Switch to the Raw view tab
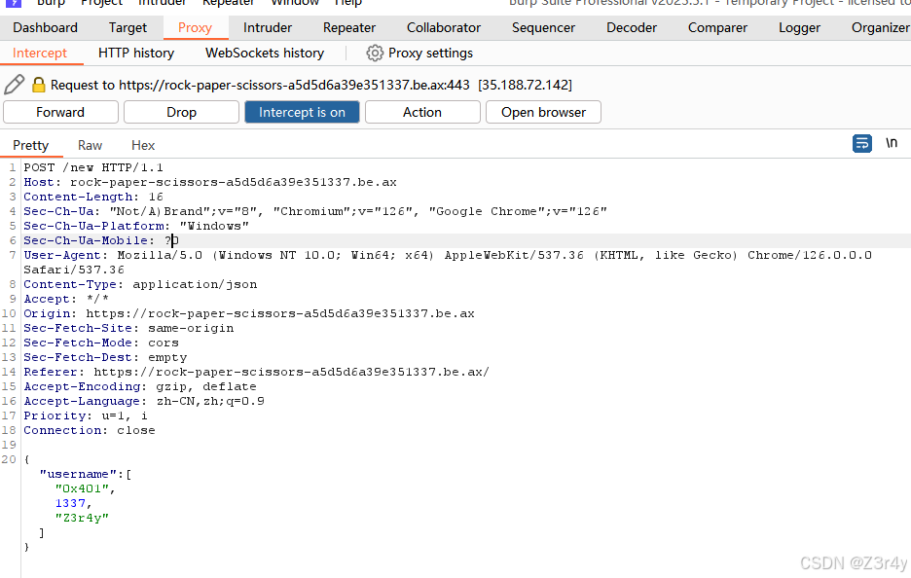The height and width of the screenshot is (578, 911). 91,145
